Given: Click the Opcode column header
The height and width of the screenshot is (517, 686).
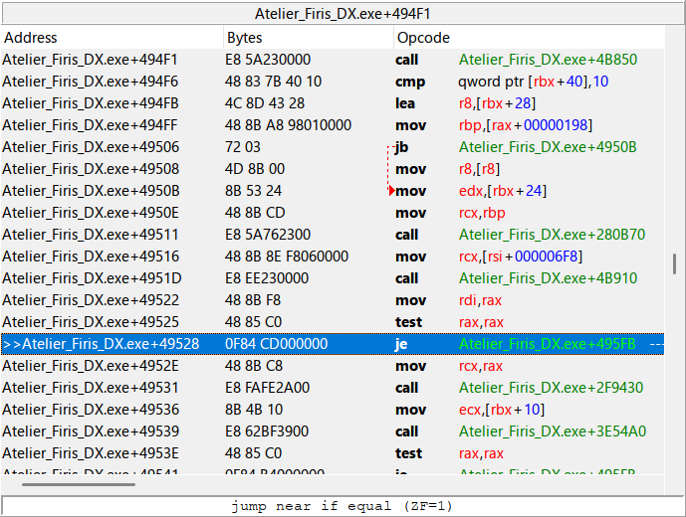Looking at the screenshot, I should coord(423,37).
